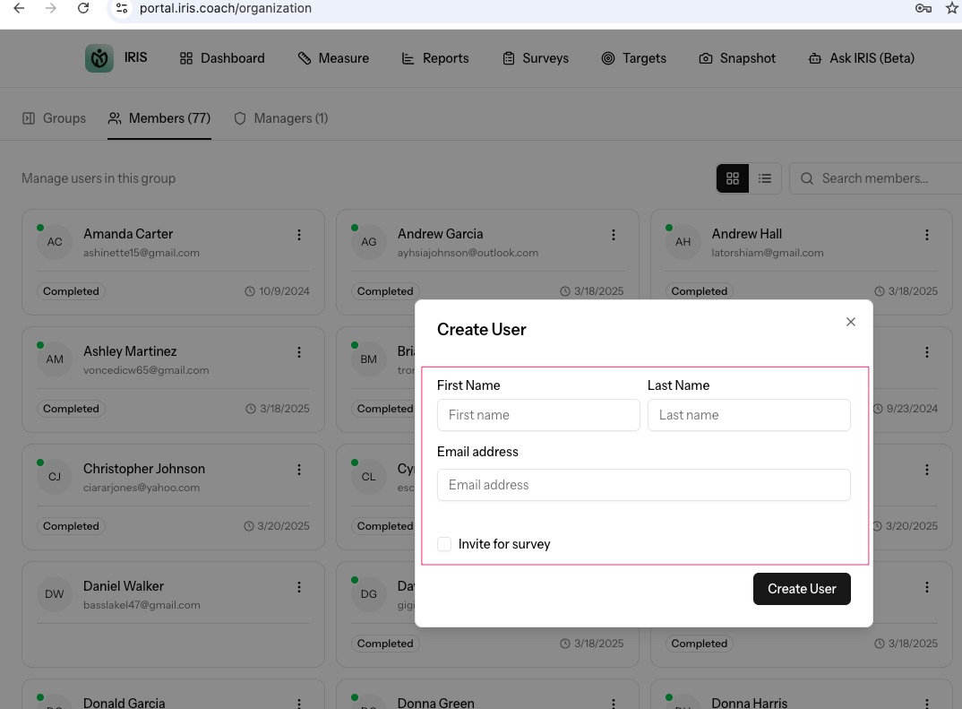Open options menu for Ashley Martinez

coord(299,352)
